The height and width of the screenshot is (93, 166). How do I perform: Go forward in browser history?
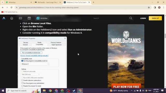pos(7,7)
